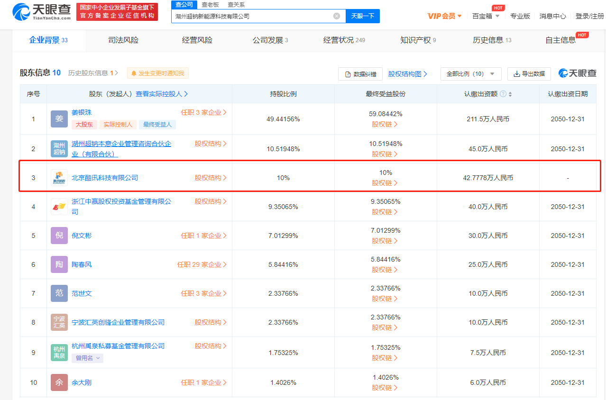Expand 股权结构 for 北京酷讯科技 row
This screenshot has width=606, height=400.
[x=211, y=178]
